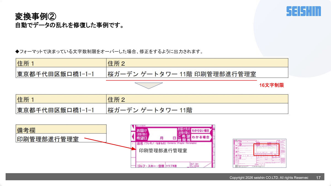
Task: Click 印刷管理部進行管理室 text on the enlarged waybill
Action: tap(163, 151)
